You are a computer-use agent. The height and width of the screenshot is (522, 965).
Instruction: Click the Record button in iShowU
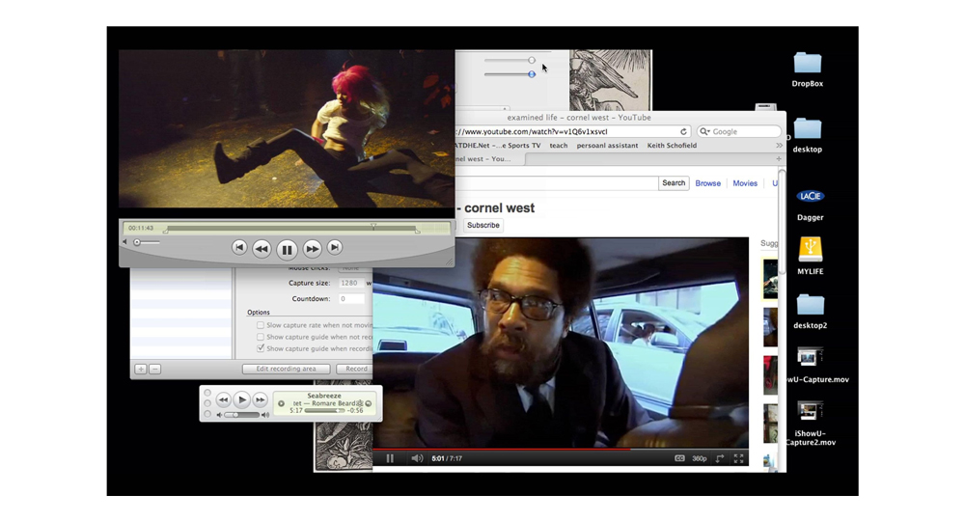355,369
